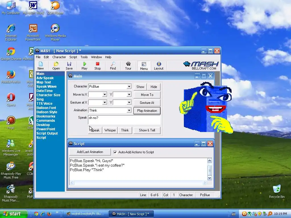Select Map Text in the sidebar
Viewport: 291px width, 218px height.
click(43, 82)
